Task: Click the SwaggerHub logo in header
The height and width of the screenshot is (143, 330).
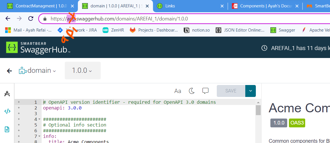Action: click(38, 47)
